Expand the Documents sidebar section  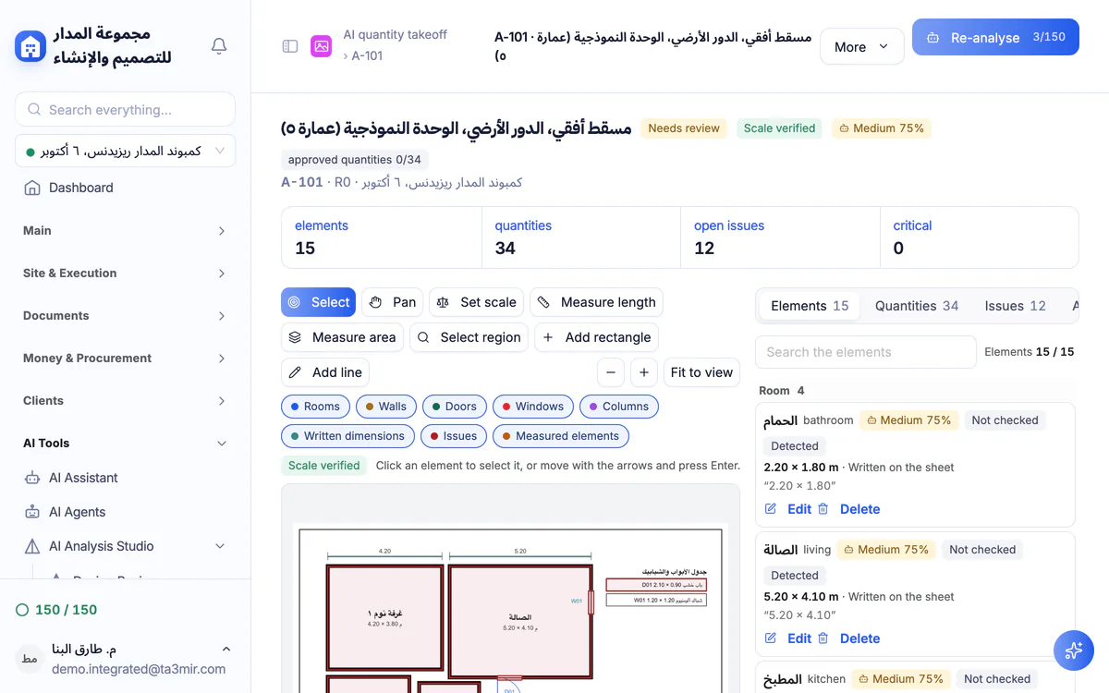click(125, 316)
